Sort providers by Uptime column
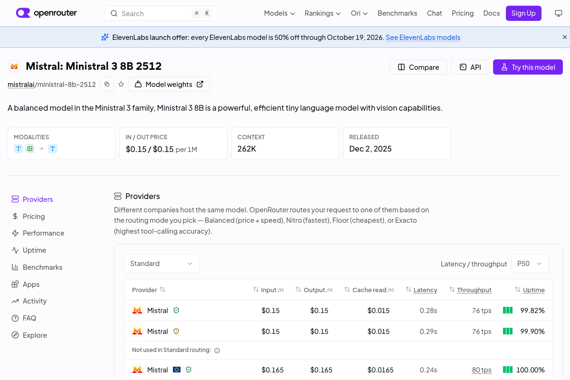Viewport: 570px width, 380px height. pos(530,290)
